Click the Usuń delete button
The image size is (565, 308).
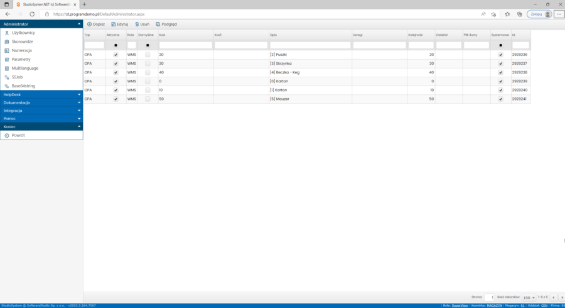click(x=142, y=24)
